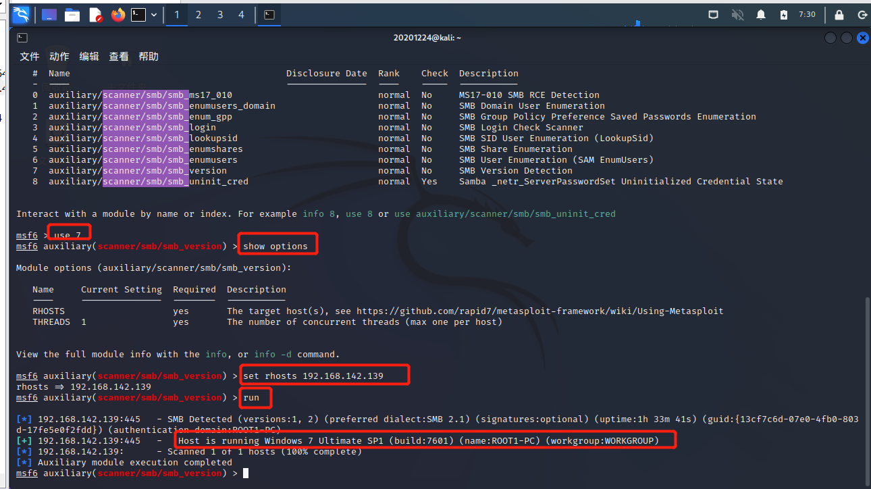
Task: Open the Kali applications menu
Action: pyautogui.click(x=21, y=14)
